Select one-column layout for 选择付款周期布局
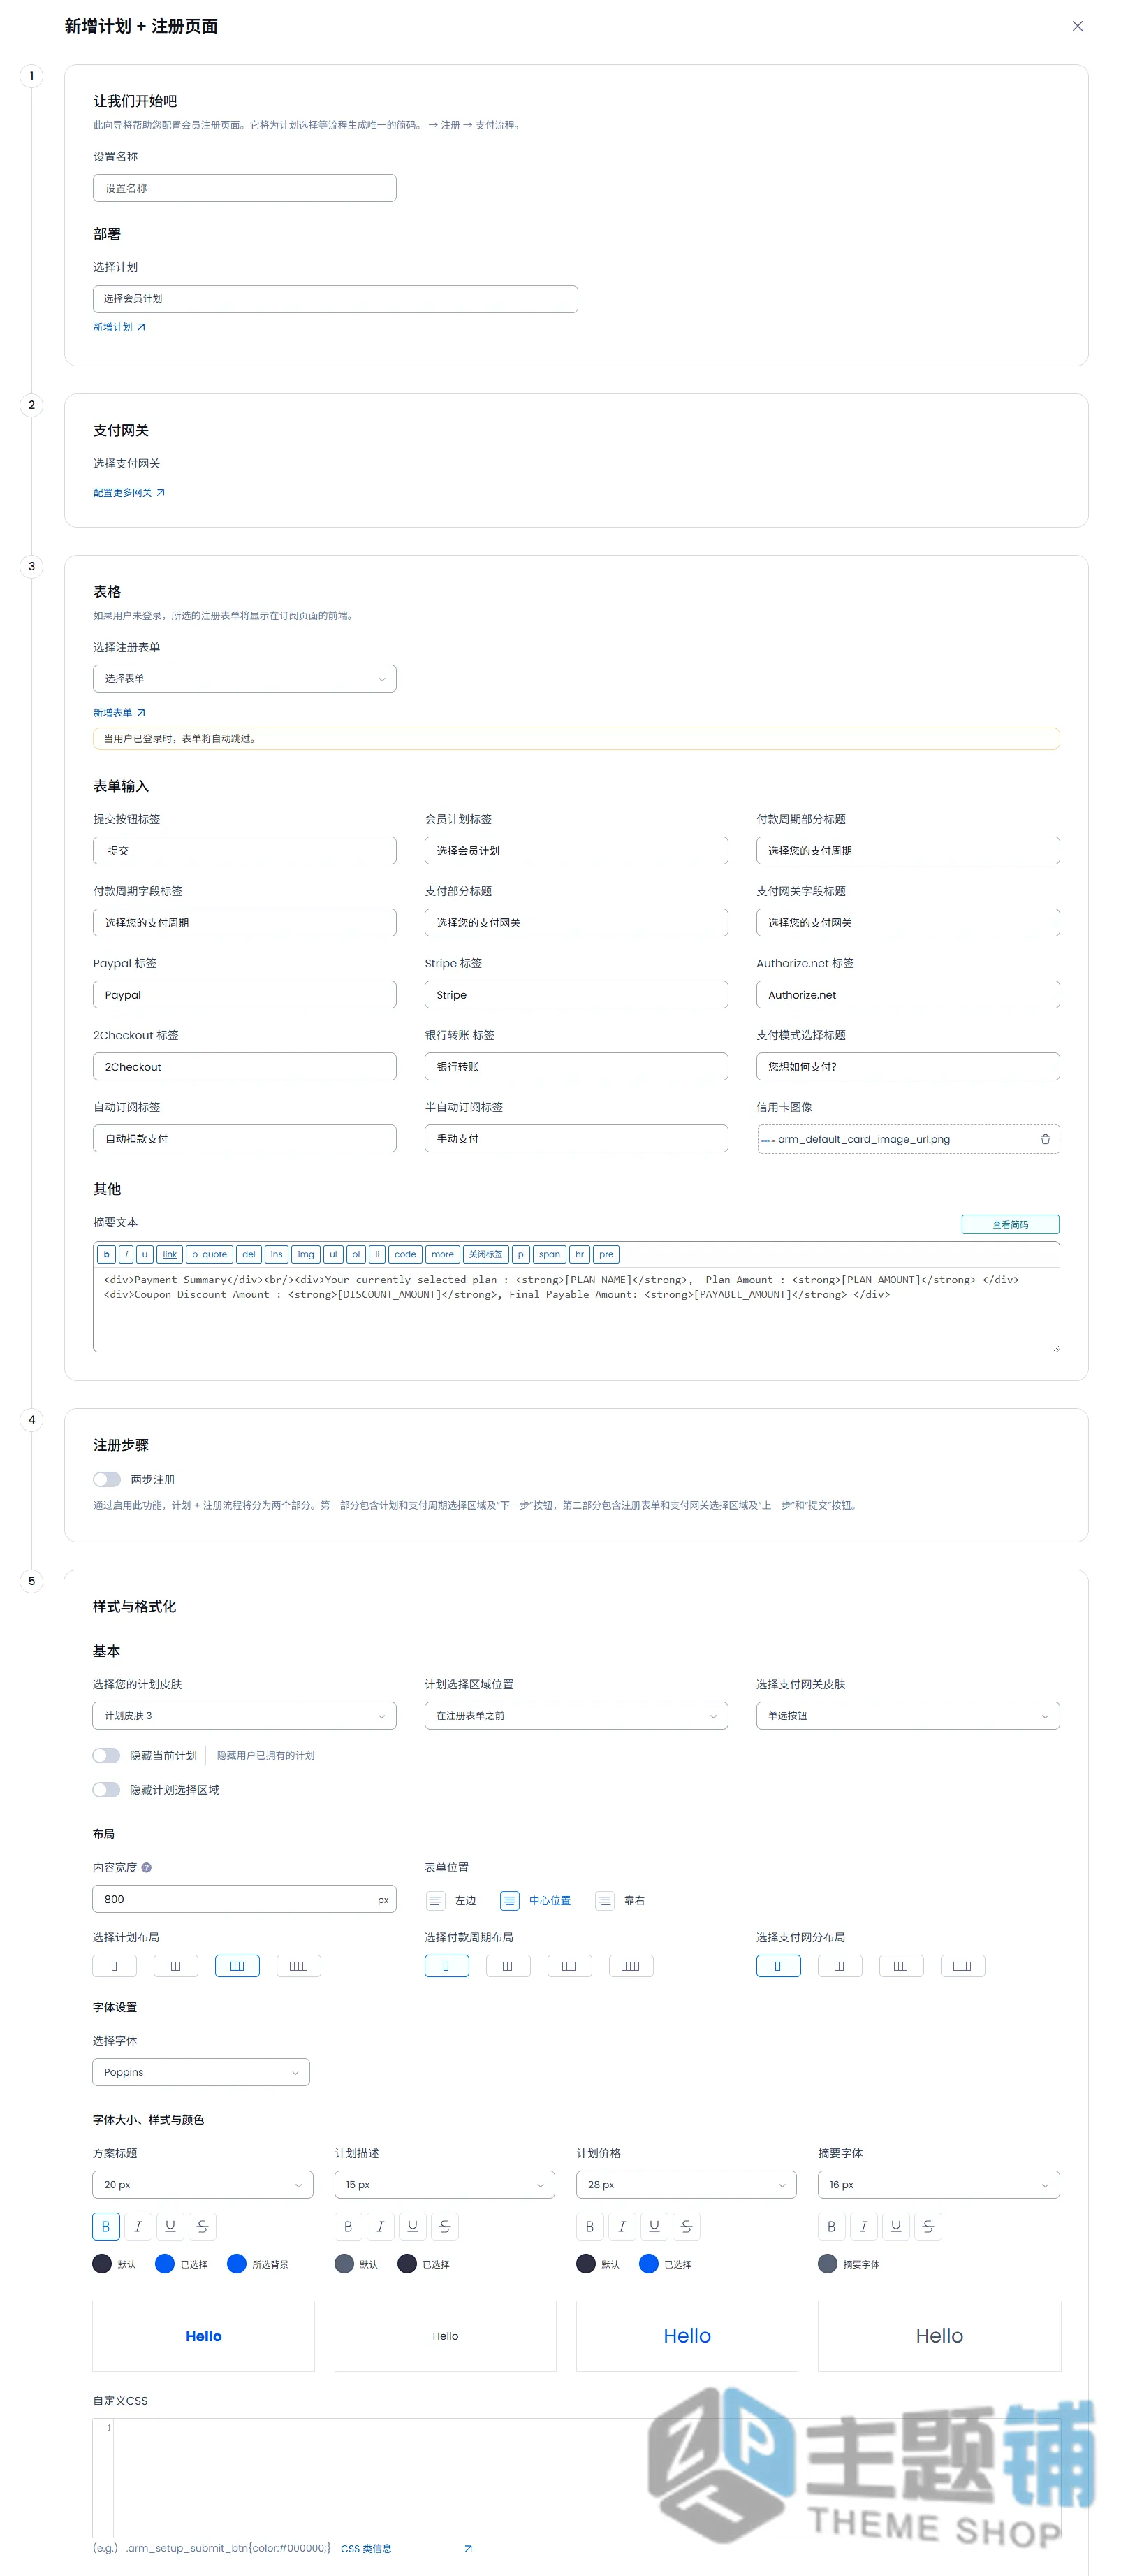This screenshot has height=2576, width=1121. (446, 1966)
